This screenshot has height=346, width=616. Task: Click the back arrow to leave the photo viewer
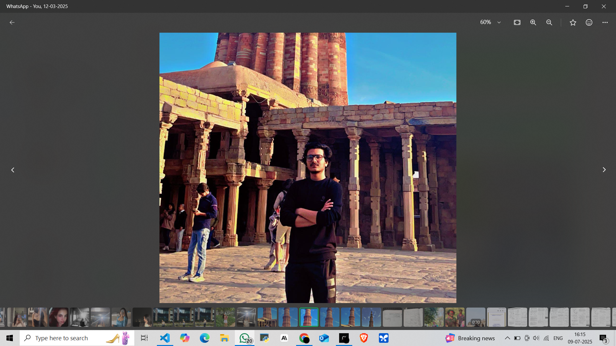tap(12, 22)
